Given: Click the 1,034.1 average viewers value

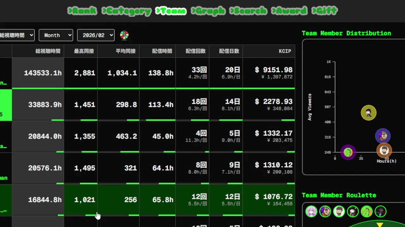Looking at the screenshot, I should click(122, 73).
